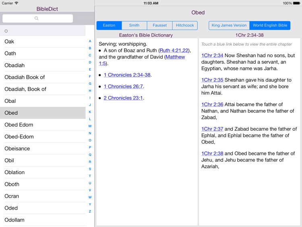Jump to letter C in index
The height and width of the screenshot is (227, 302).
[x=90, y=55]
